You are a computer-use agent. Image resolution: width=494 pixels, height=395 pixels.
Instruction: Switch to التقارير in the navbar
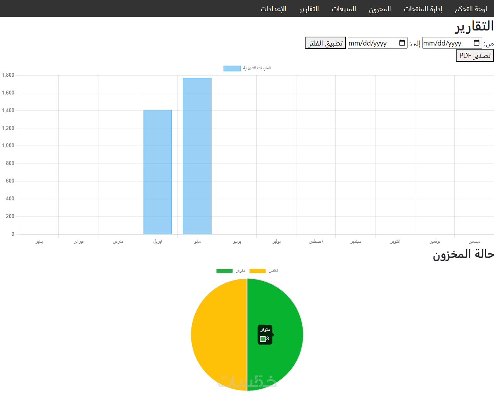309,9
